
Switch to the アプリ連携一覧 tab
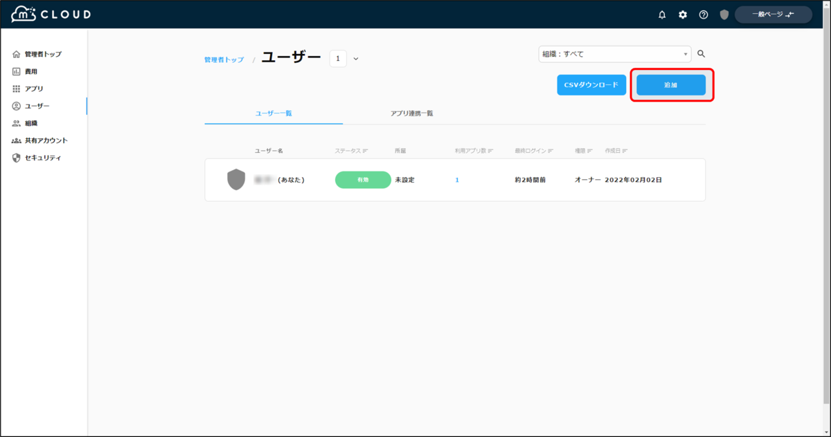point(411,113)
